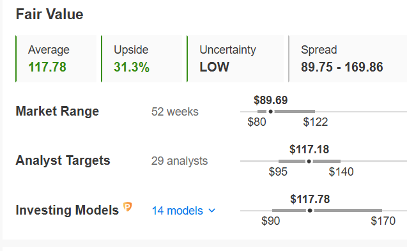
Task: Click the $170 upper models bound
Action: tap(383, 221)
